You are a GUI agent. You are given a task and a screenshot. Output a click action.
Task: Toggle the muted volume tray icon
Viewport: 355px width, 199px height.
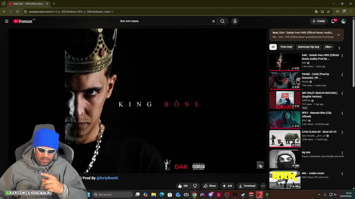click(335, 195)
